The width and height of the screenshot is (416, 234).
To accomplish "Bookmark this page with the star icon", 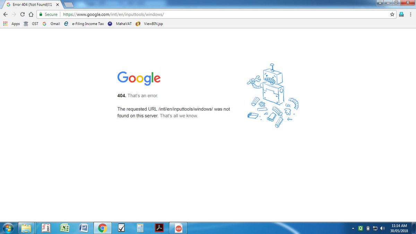I will 392,15.
